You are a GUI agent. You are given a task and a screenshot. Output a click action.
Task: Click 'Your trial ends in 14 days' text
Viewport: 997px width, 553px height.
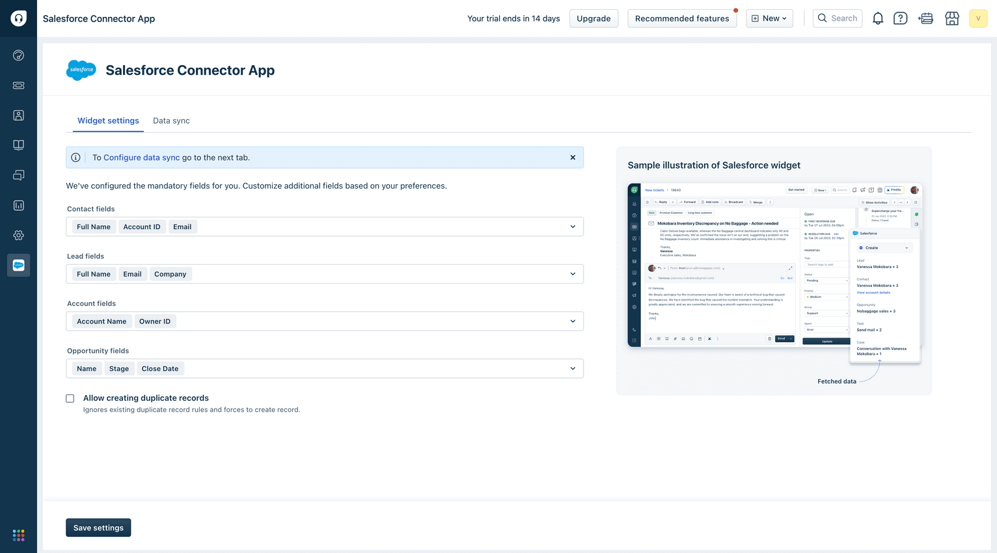pyautogui.click(x=513, y=18)
